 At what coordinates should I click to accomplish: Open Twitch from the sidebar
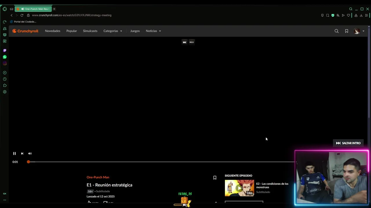click(x=5, y=51)
